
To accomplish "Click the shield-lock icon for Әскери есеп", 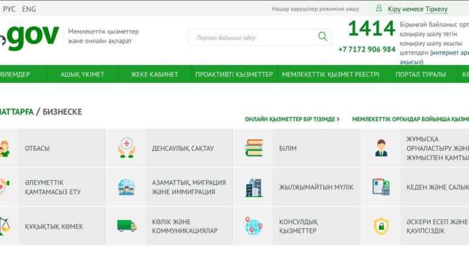I will coord(382,226).
